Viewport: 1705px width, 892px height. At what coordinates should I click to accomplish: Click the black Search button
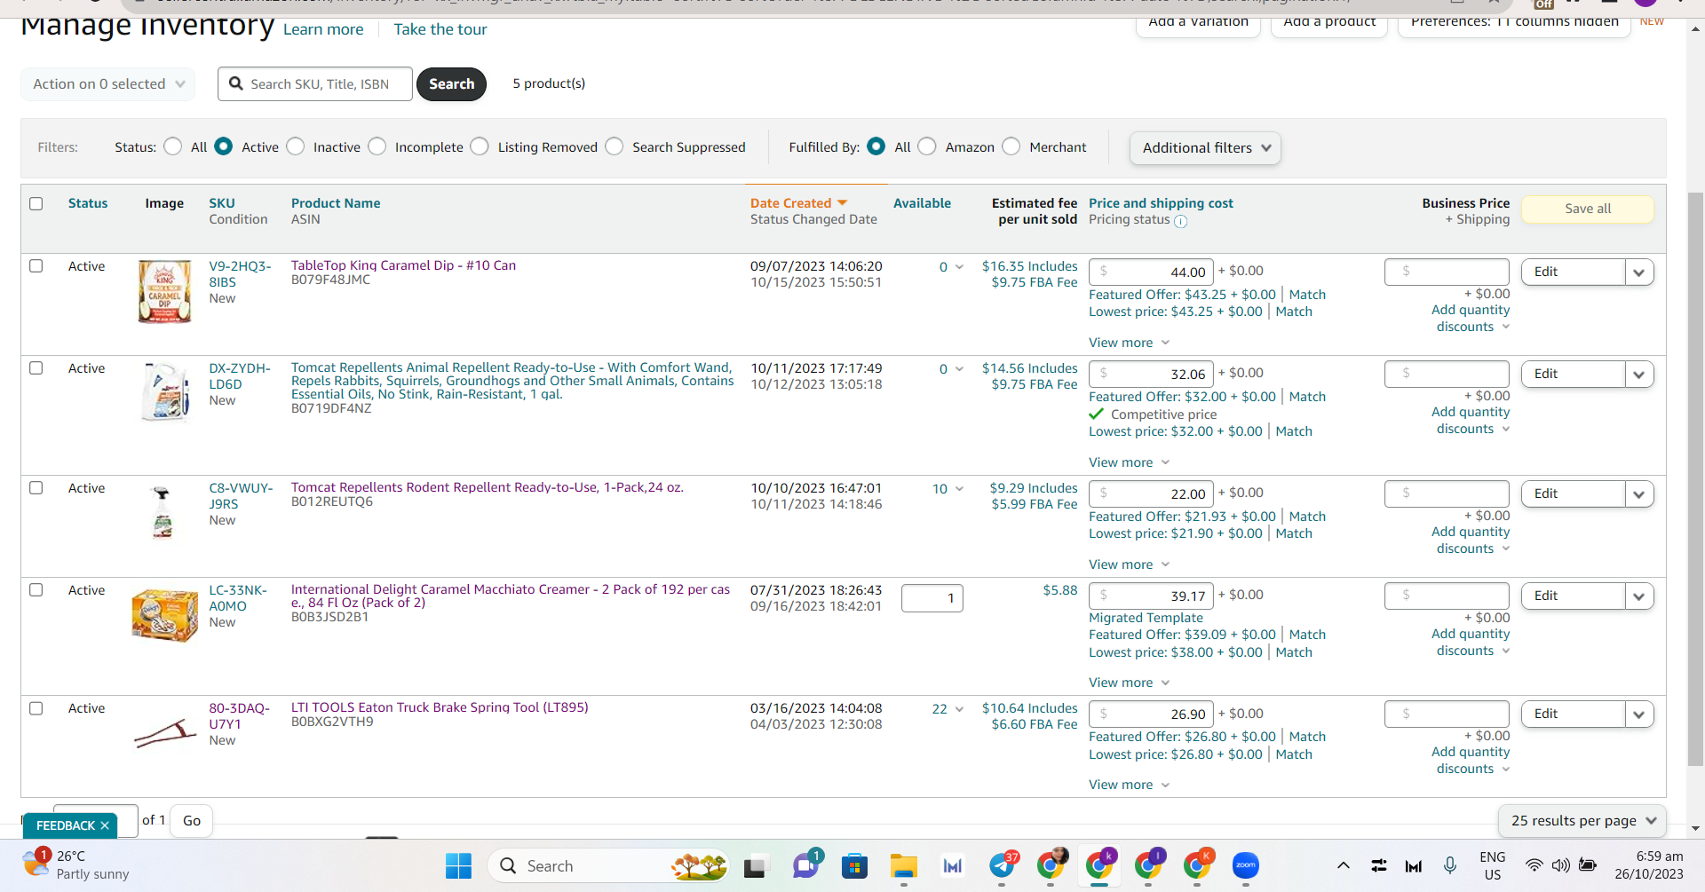point(451,84)
